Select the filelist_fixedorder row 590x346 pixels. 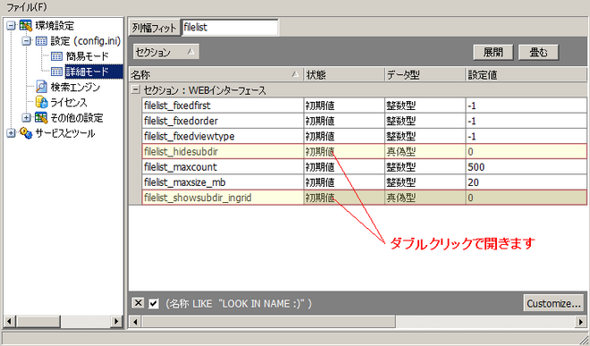coord(364,121)
